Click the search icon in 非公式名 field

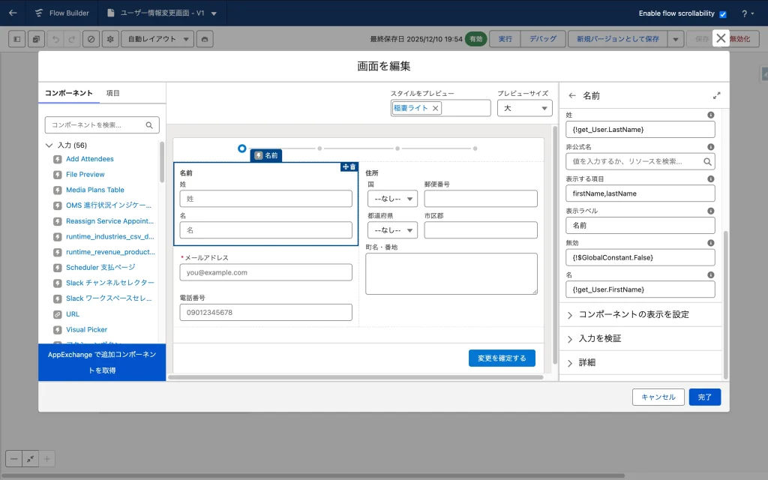pos(706,161)
